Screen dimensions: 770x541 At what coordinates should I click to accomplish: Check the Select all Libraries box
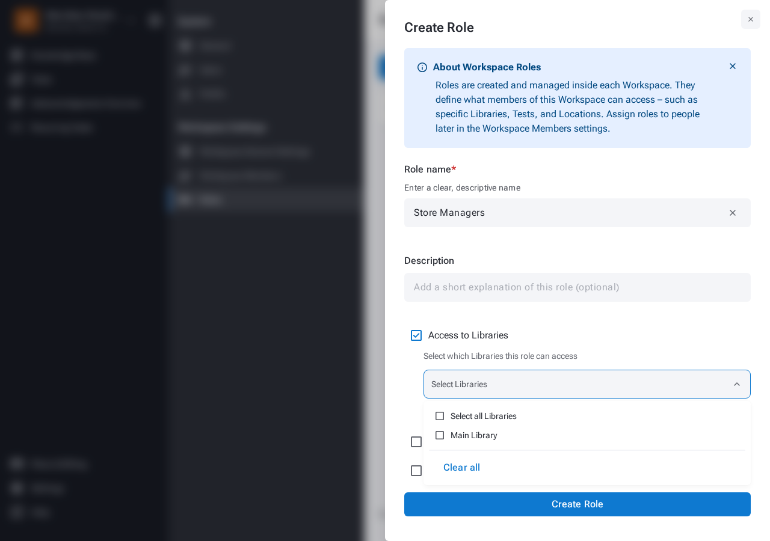(x=440, y=416)
